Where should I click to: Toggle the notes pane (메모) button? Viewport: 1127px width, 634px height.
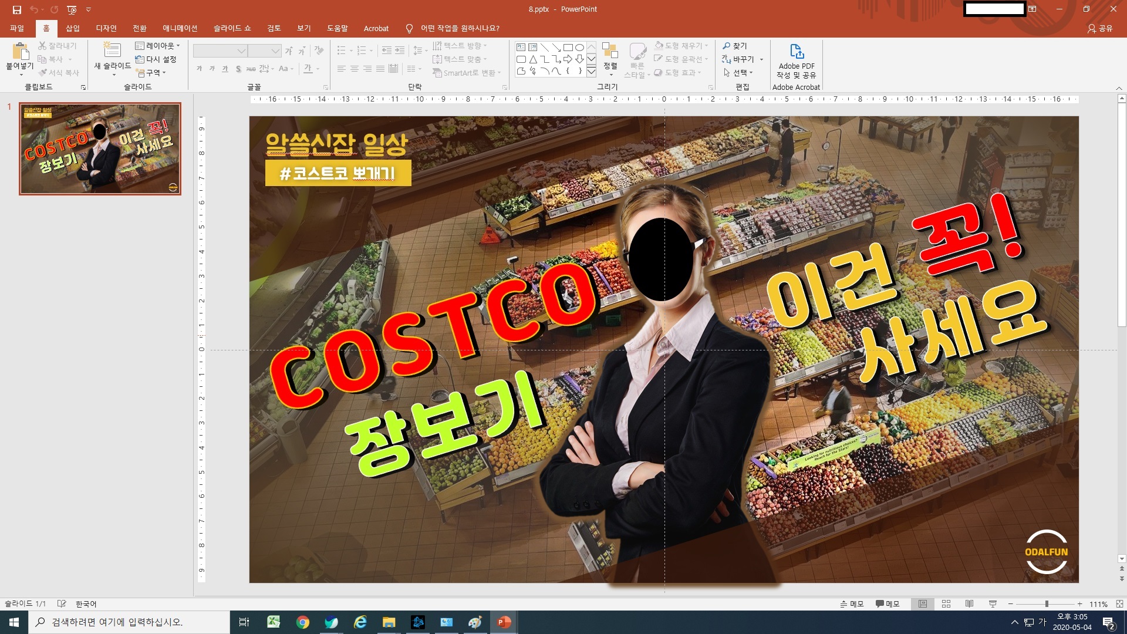[852, 604]
